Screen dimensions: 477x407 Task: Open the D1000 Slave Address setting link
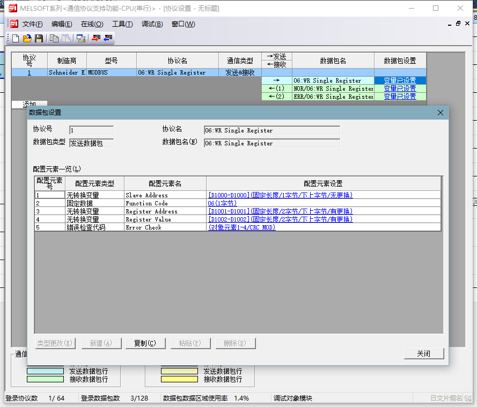tap(280, 195)
